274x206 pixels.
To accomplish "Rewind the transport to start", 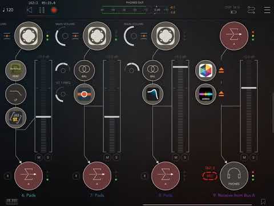I will tap(30, 10).
